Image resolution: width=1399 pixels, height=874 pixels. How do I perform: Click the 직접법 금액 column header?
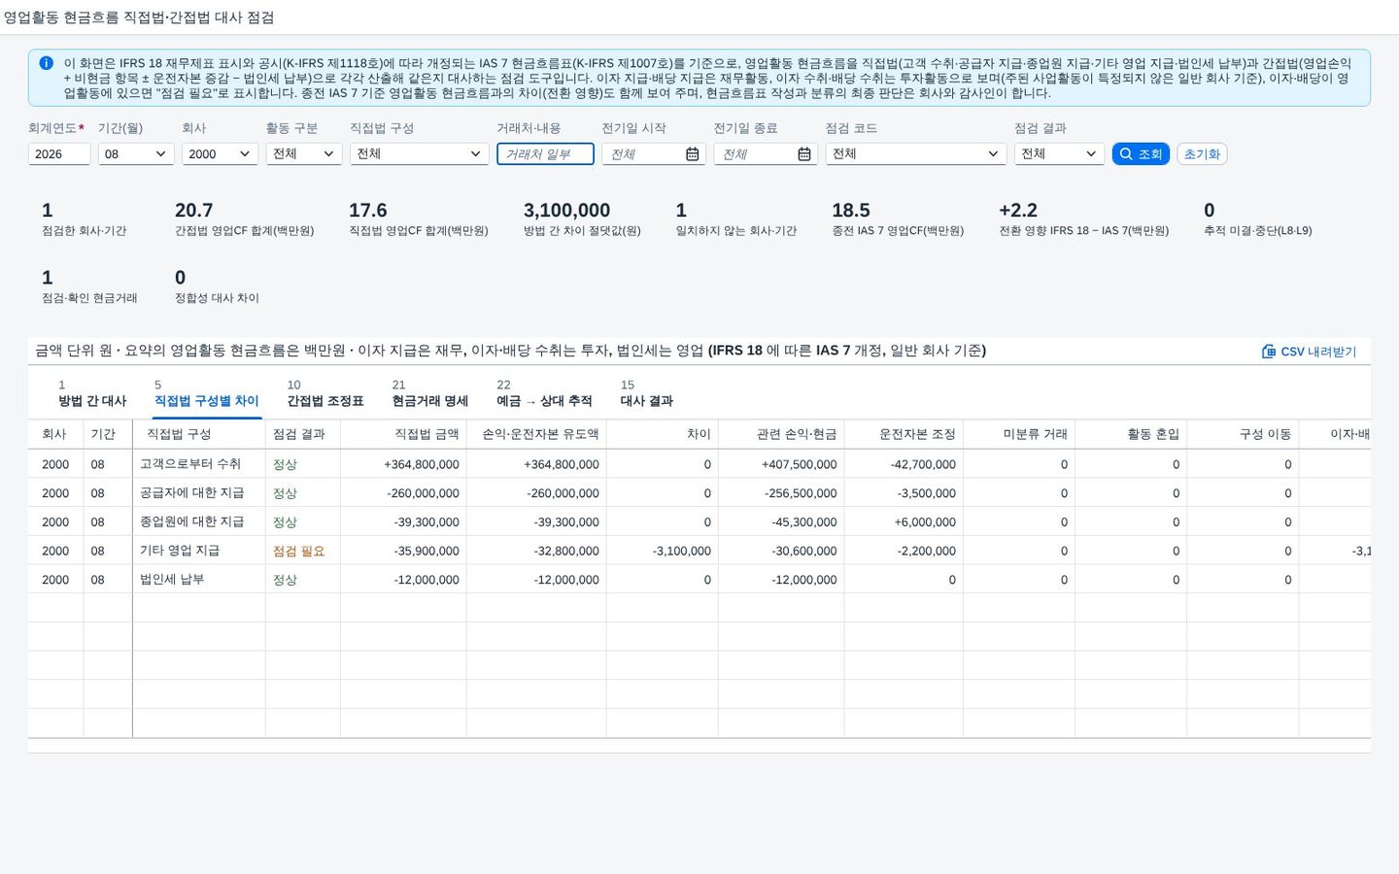click(x=403, y=434)
